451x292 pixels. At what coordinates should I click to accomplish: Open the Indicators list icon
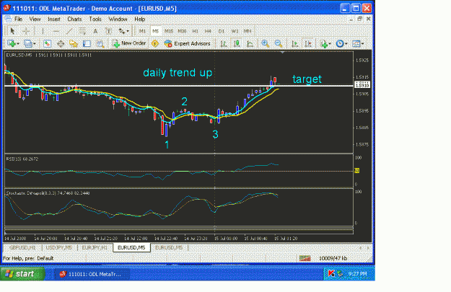tap(324, 44)
